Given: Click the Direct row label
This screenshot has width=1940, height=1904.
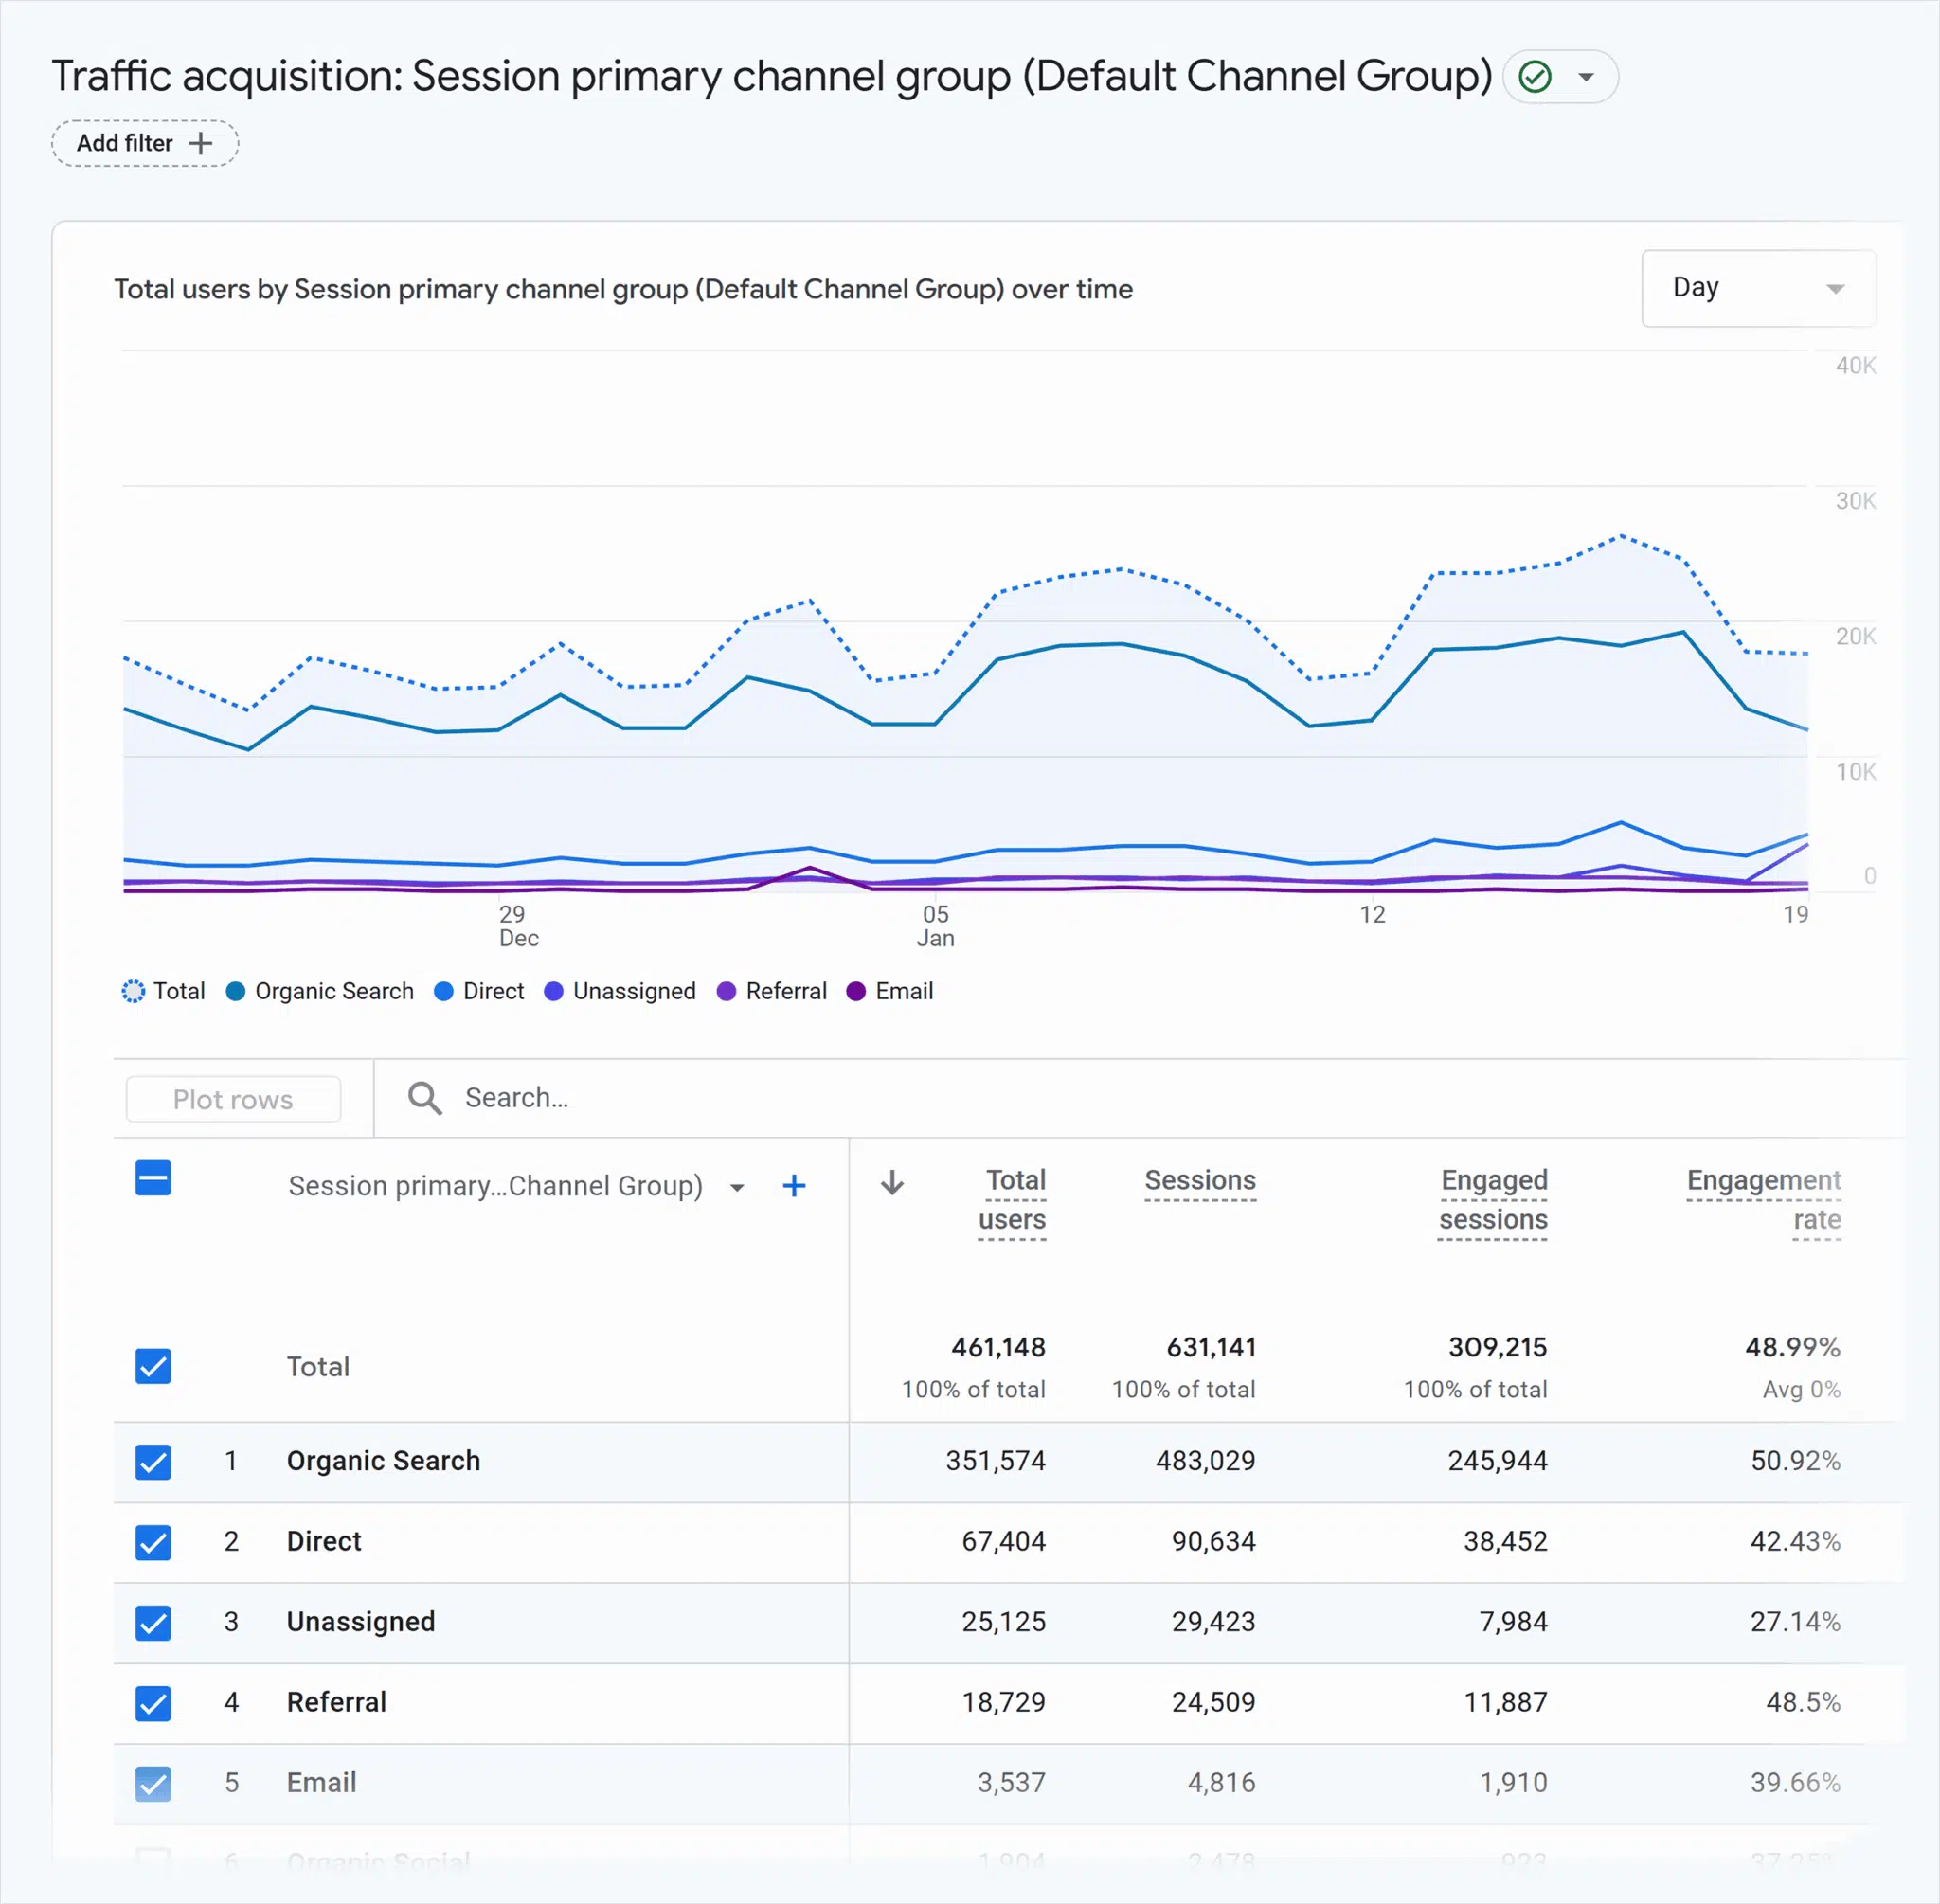Looking at the screenshot, I should 324,1541.
